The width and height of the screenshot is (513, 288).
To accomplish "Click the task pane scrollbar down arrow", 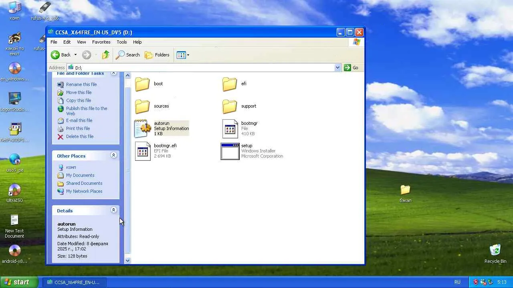I will [x=127, y=260].
